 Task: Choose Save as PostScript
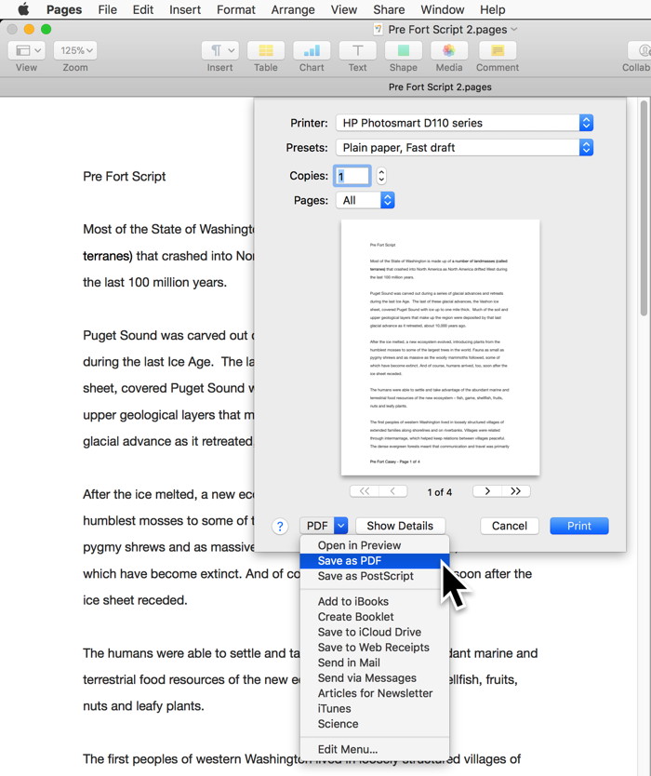point(375,576)
